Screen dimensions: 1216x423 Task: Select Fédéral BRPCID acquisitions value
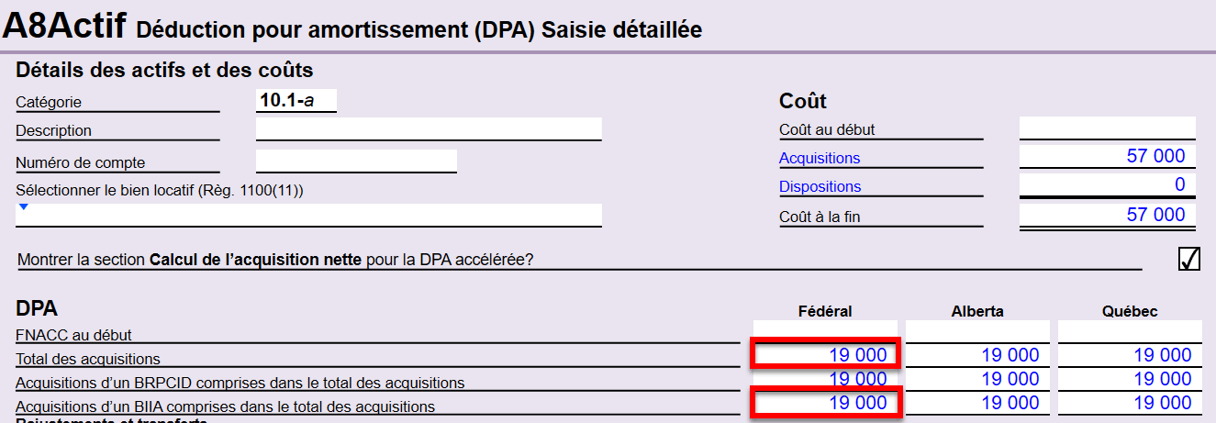pos(826,379)
